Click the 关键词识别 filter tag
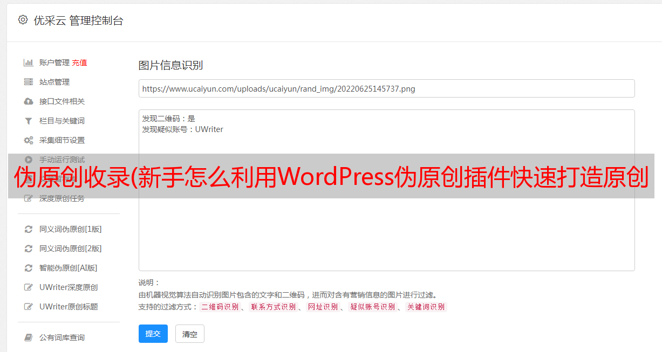Image resolution: width=662 pixels, height=352 pixels. pyautogui.click(x=426, y=307)
